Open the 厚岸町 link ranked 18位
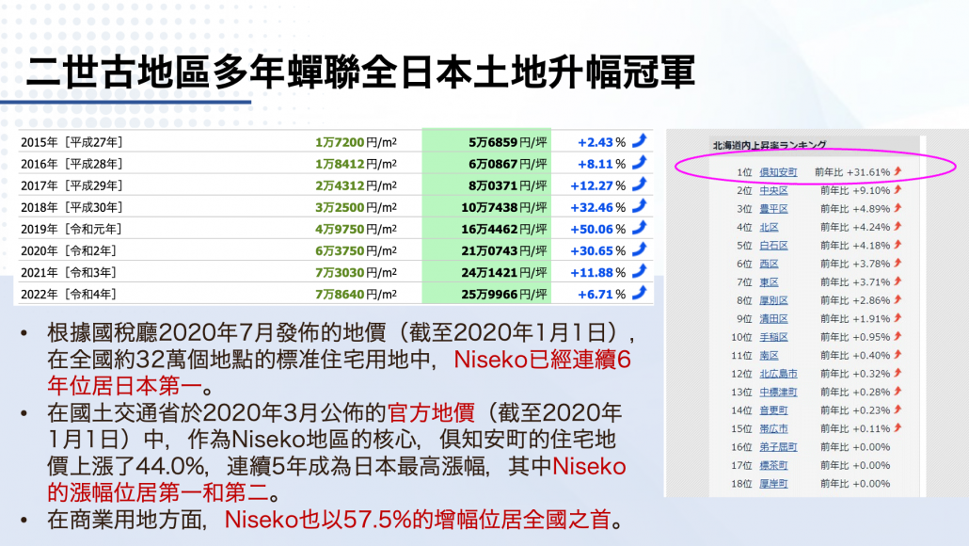 click(773, 484)
